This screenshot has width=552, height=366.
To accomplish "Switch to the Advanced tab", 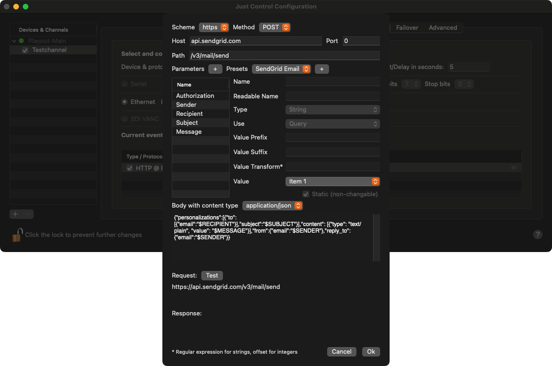I will tap(443, 28).
